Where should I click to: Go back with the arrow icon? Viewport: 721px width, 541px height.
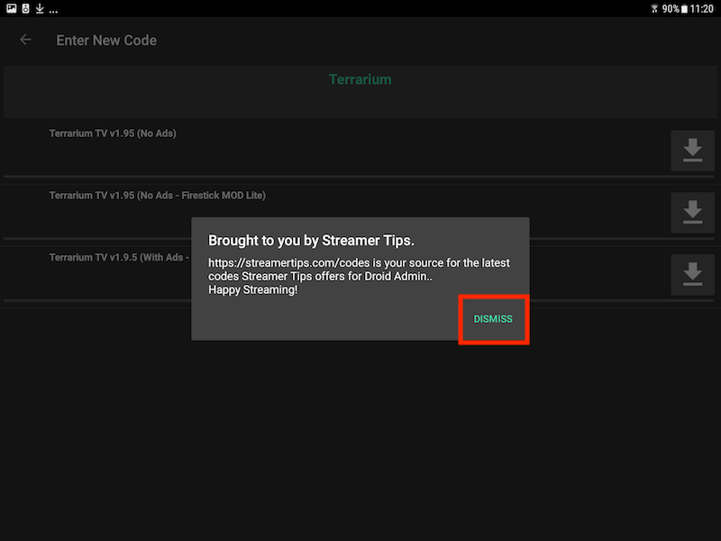click(26, 40)
